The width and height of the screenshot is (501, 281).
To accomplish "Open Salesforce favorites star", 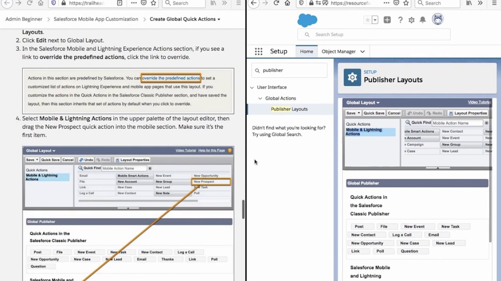I will pyautogui.click(x=368, y=20).
